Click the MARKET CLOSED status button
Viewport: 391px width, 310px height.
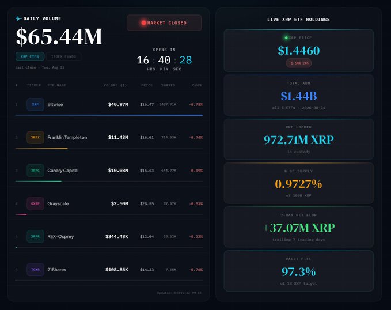coord(164,22)
